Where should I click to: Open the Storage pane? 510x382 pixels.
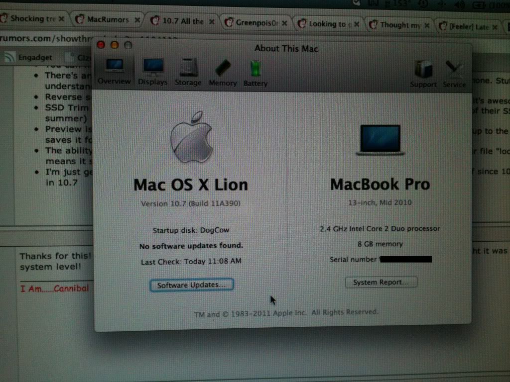188,73
